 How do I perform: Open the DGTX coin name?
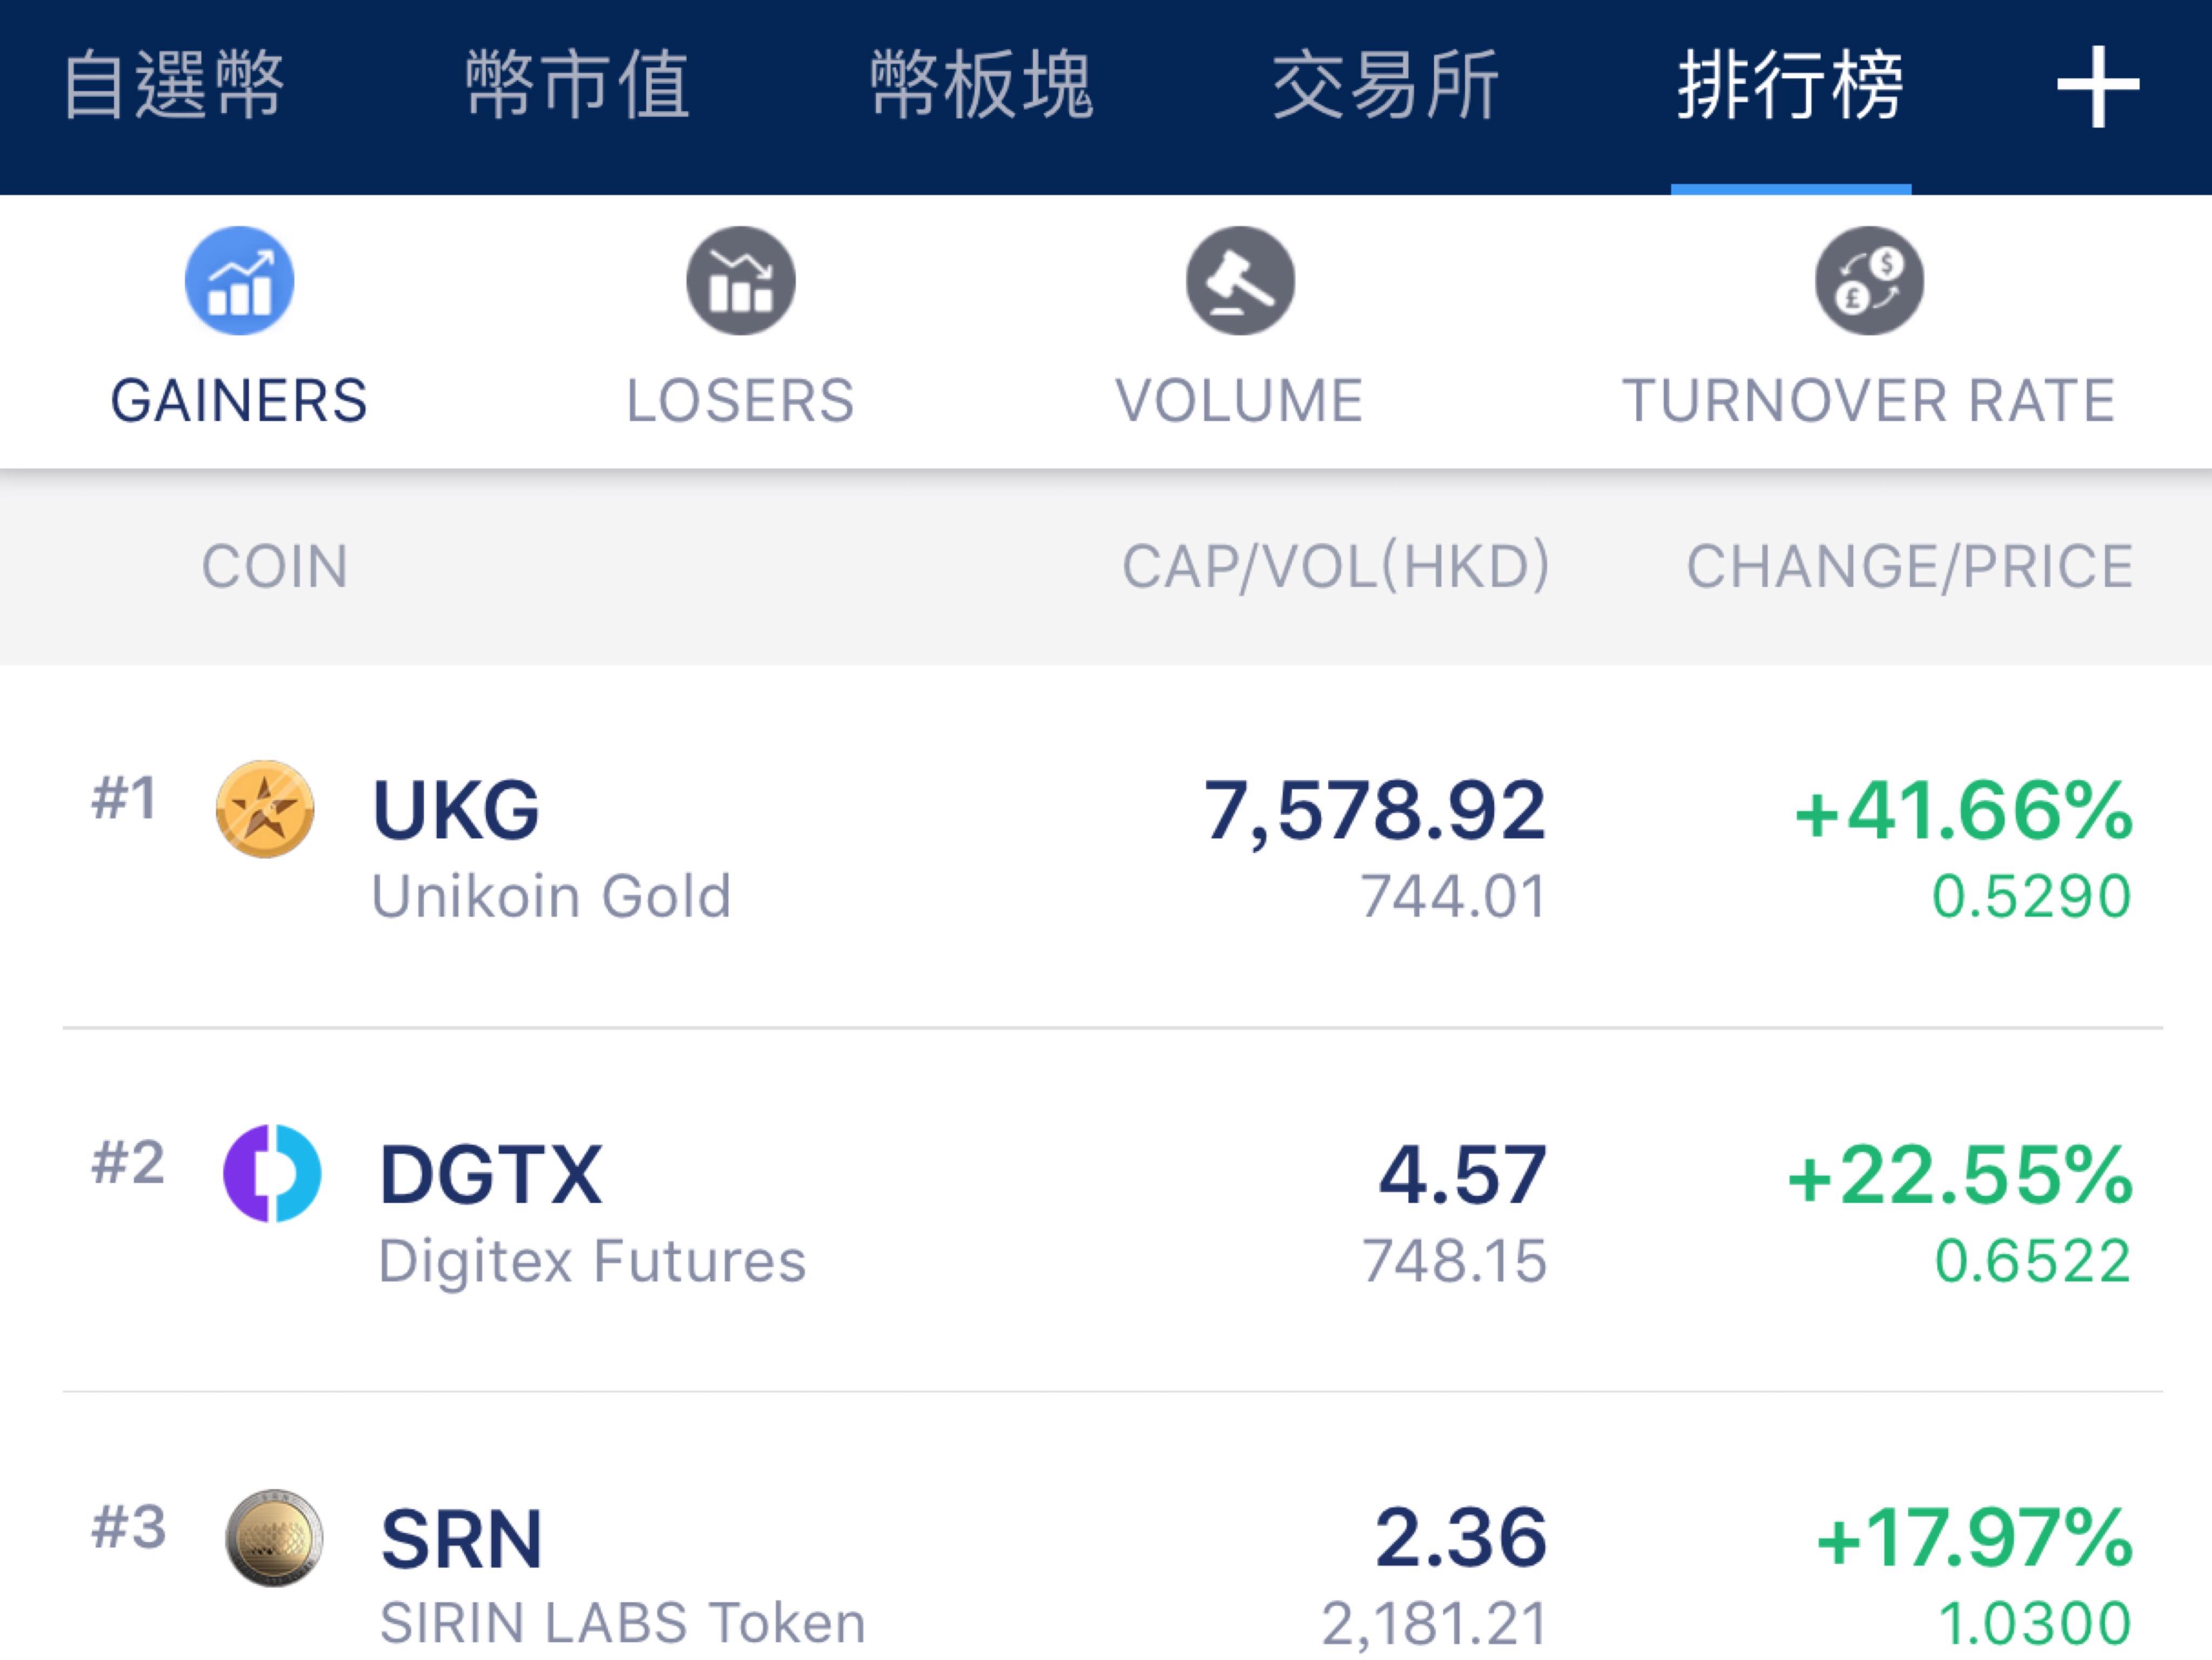coord(491,1174)
